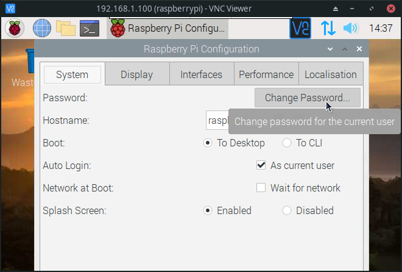Screen dimensions: 402x272
Task: Go to the Performance tab
Action: [x=266, y=74]
